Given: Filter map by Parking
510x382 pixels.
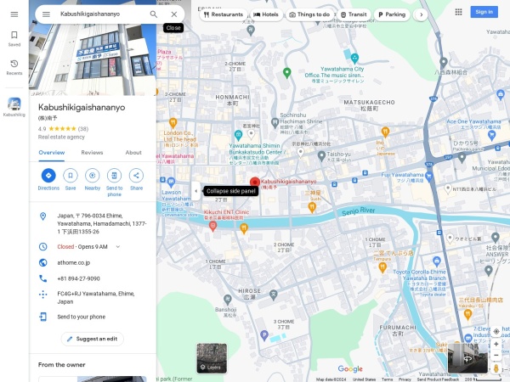Looking at the screenshot, I should click(x=392, y=14).
